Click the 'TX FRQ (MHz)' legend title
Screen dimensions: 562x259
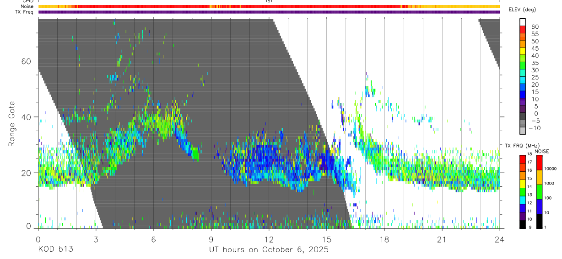[522, 146]
